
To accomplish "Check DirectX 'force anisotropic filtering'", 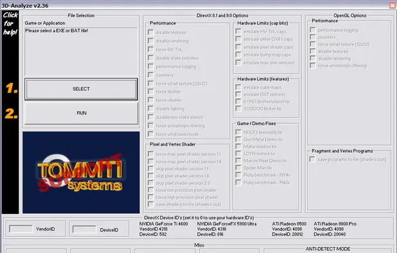I will click(x=151, y=126).
